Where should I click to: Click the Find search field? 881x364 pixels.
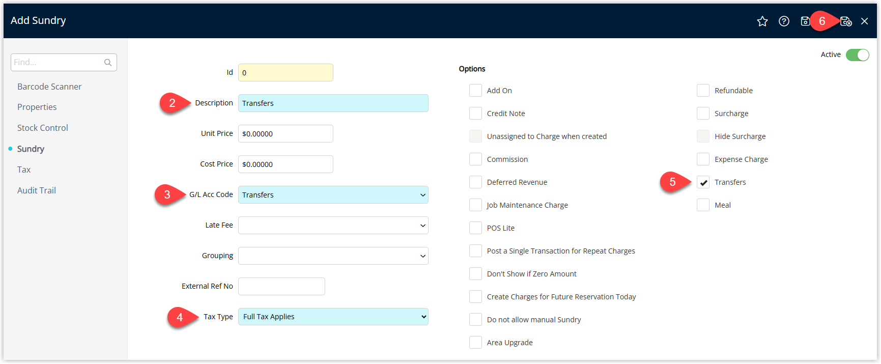tap(64, 63)
